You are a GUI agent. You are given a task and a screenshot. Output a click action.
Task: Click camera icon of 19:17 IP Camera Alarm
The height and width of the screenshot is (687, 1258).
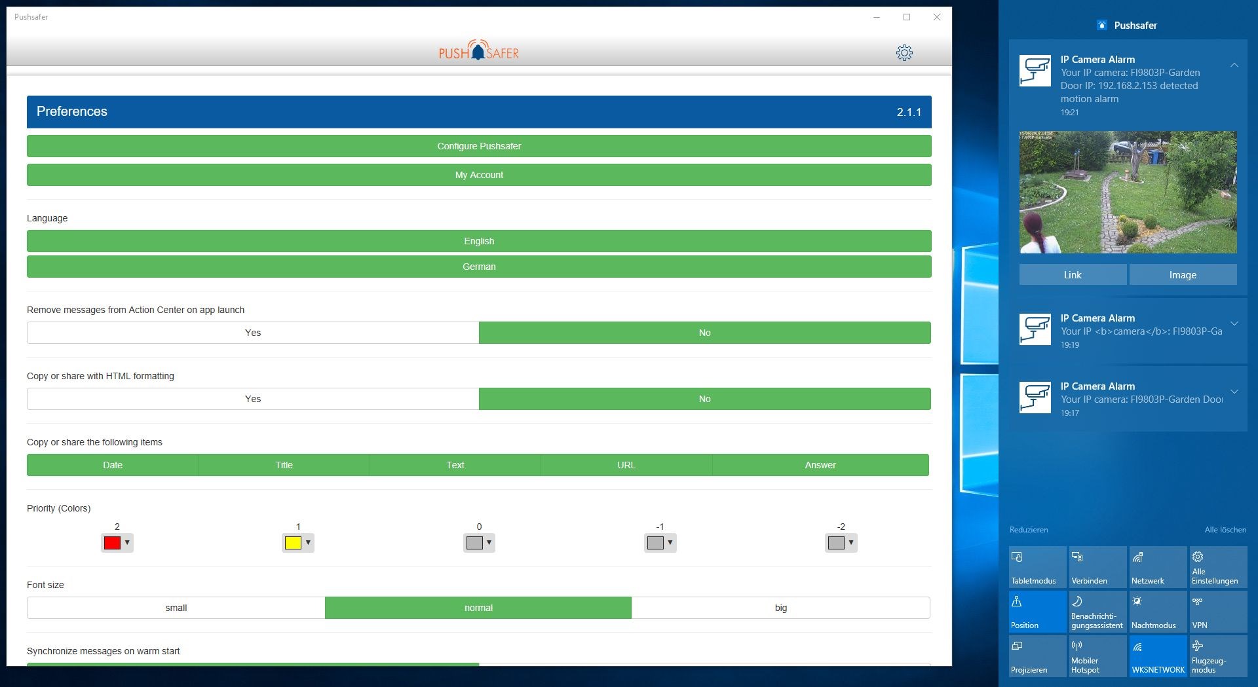[x=1035, y=398]
